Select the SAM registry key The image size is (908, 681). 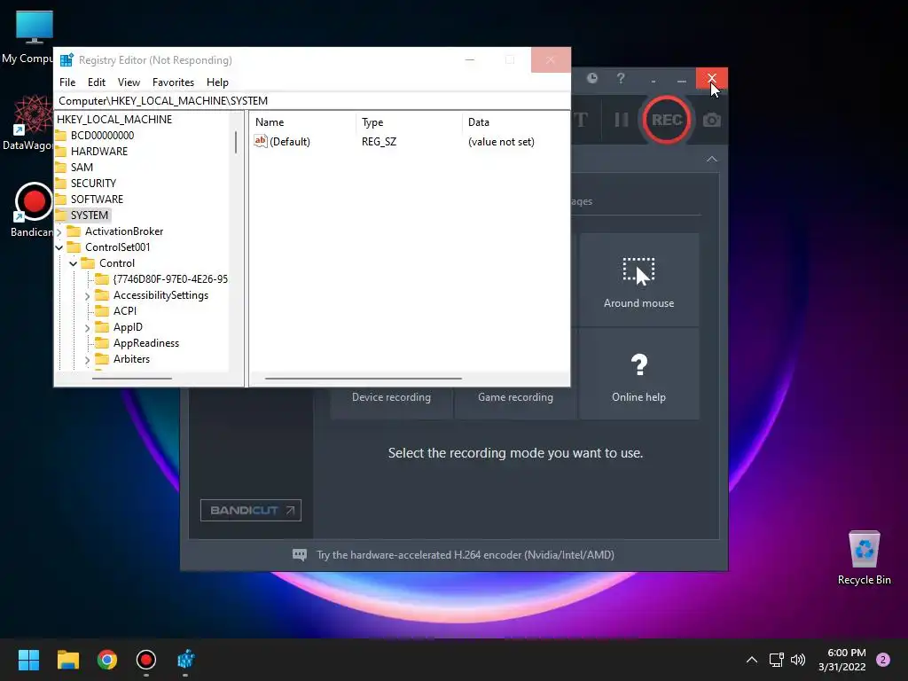tap(82, 168)
